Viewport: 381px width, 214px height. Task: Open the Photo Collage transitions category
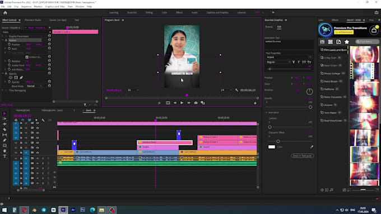[332, 73]
